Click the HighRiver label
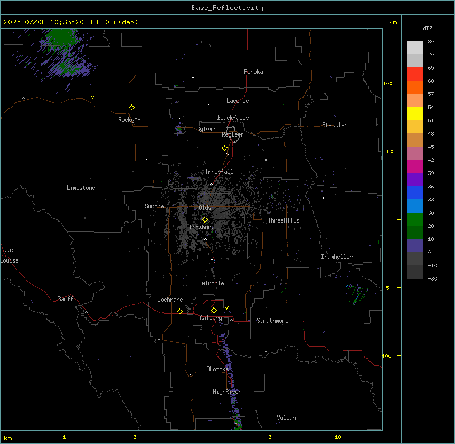455x444 pixels. (x=227, y=392)
